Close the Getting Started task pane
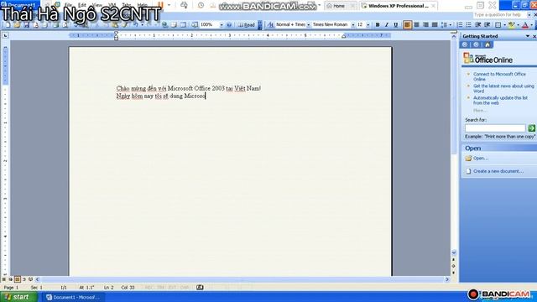Viewport: 537px width, 302px height. 534,36
